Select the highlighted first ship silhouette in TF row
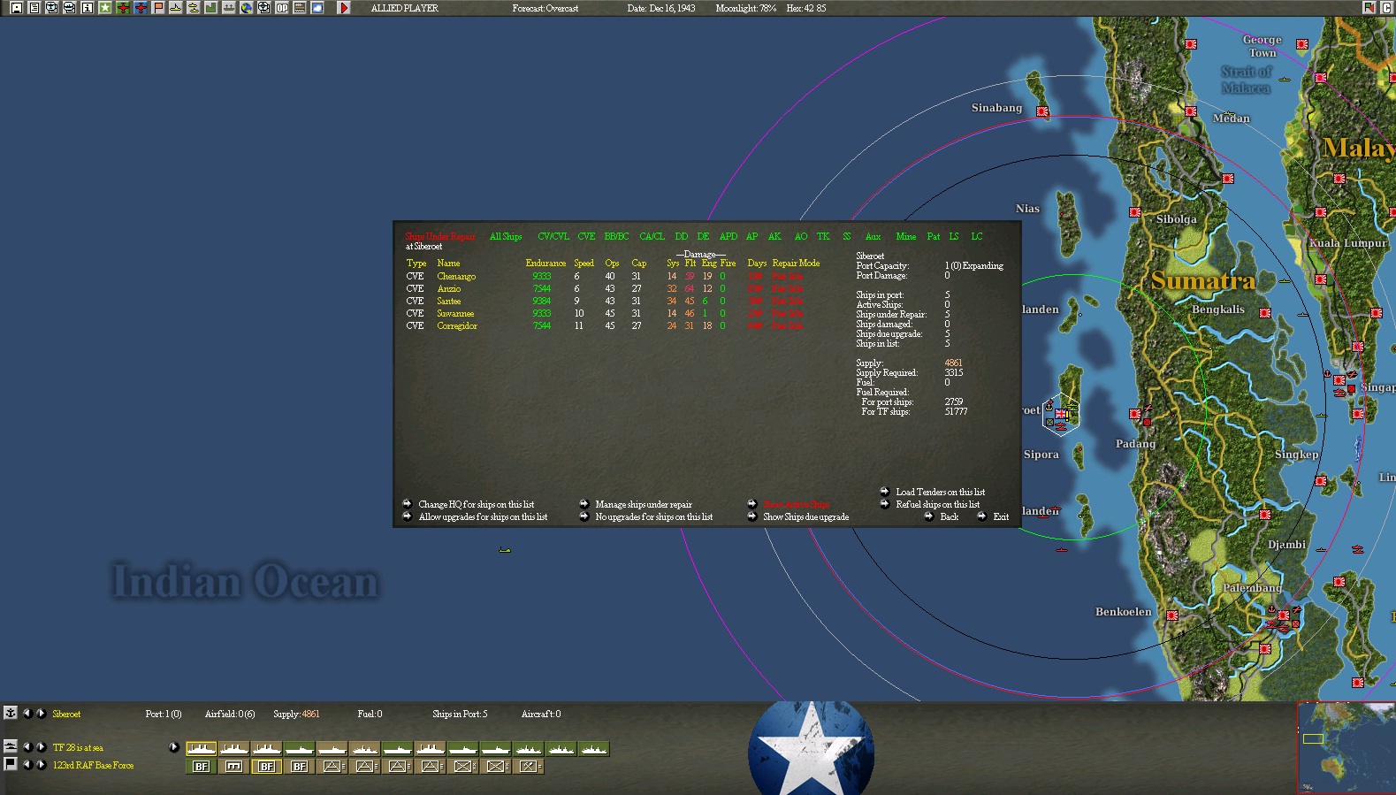Viewport: 1396px width, 795px height. [x=201, y=749]
